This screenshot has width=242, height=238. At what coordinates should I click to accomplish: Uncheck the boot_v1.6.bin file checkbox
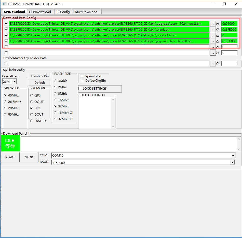6,35
